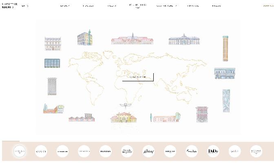Open the Press menu
This screenshot has width=274, height=163.
click(x=217, y=6)
